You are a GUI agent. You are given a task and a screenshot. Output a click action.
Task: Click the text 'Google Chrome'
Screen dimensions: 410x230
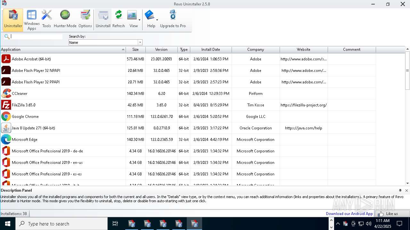click(x=25, y=117)
